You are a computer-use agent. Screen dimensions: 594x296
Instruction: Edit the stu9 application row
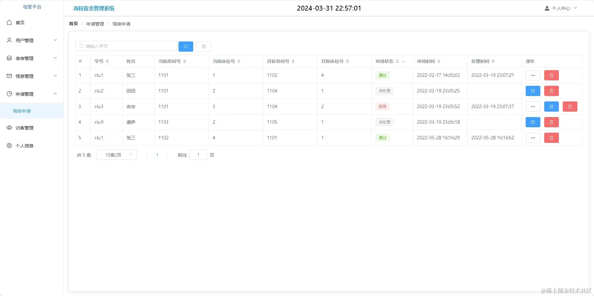click(533, 122)
